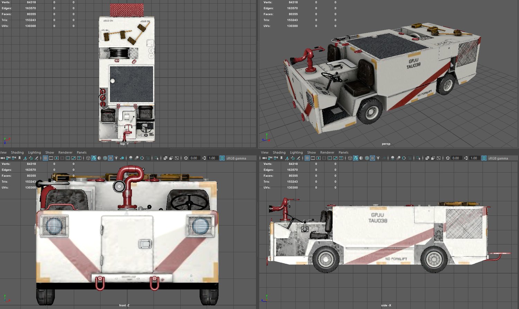Open the Shading menu in front view panel
The height and width of the screenshot is (309, 519).
pyautogui.click(x=17, y=152)
